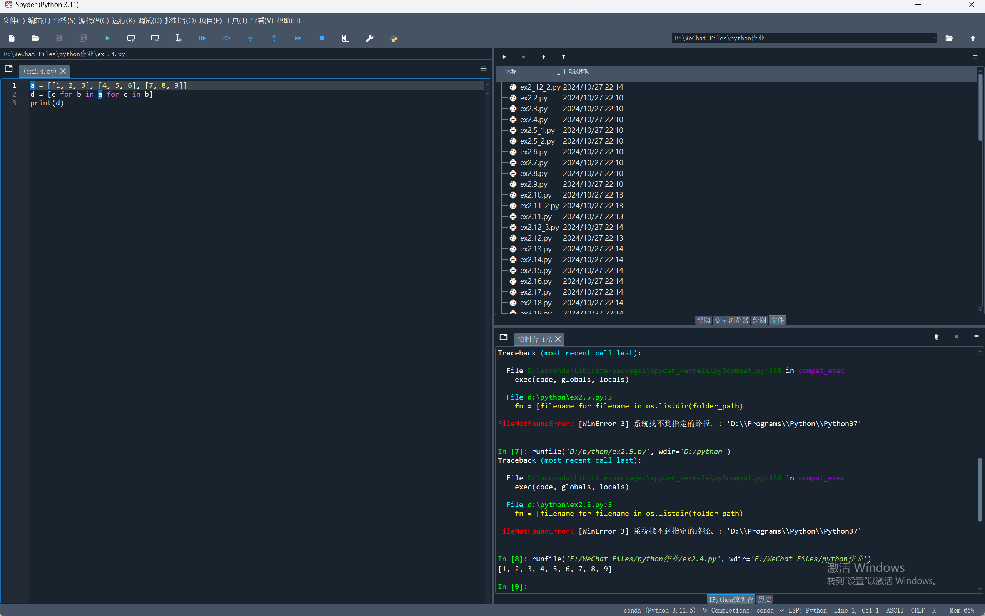Image resolution: width=985 pixels, height=616 pixels.
Task: Open the PYTHONPATH manager Python icon
Action: (x=394, y=38)
